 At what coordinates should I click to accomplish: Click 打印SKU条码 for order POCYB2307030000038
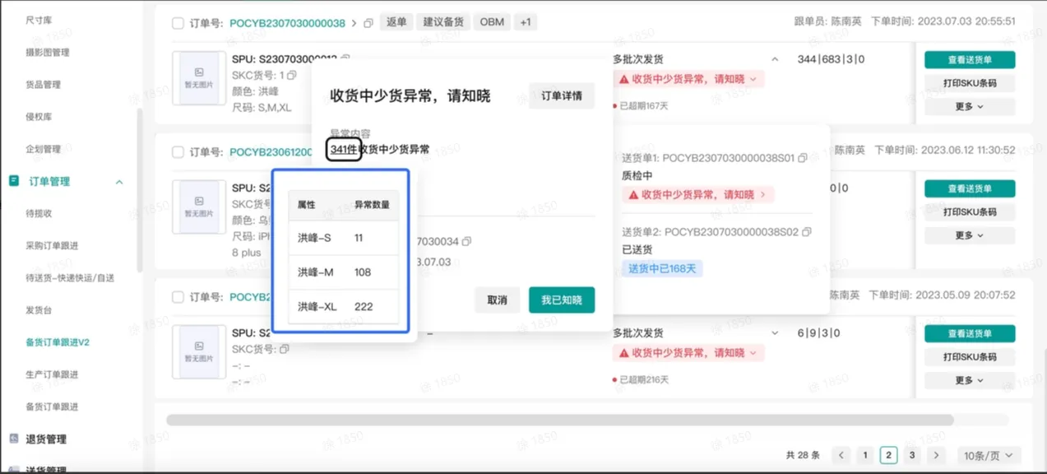[970, 83]
